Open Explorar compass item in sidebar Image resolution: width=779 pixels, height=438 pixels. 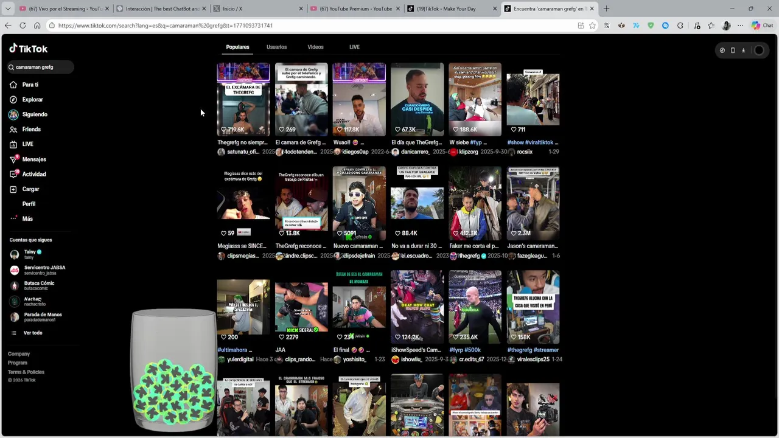27,99
